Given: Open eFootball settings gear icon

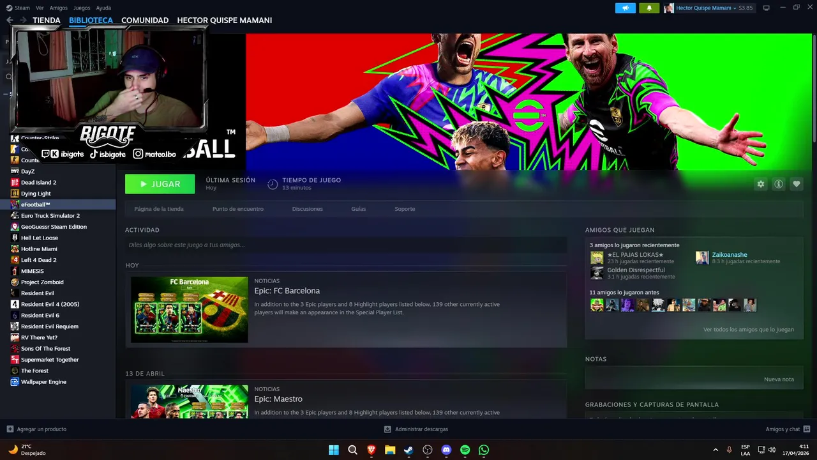Looking at the screenshot, I should coord(760,184).
